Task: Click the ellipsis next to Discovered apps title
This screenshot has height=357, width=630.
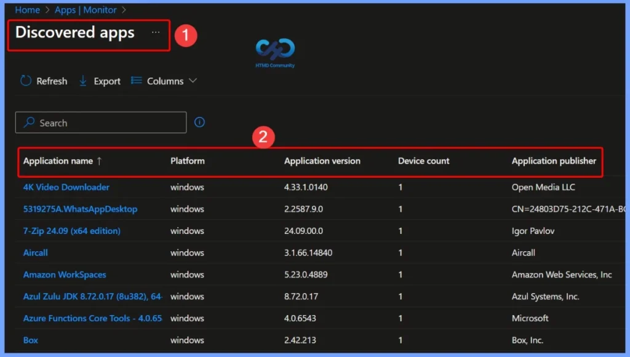Action: point(156,33)
